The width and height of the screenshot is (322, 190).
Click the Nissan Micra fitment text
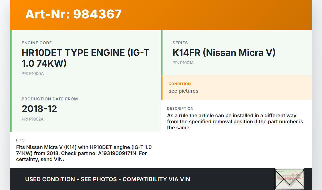click(84, 153)
